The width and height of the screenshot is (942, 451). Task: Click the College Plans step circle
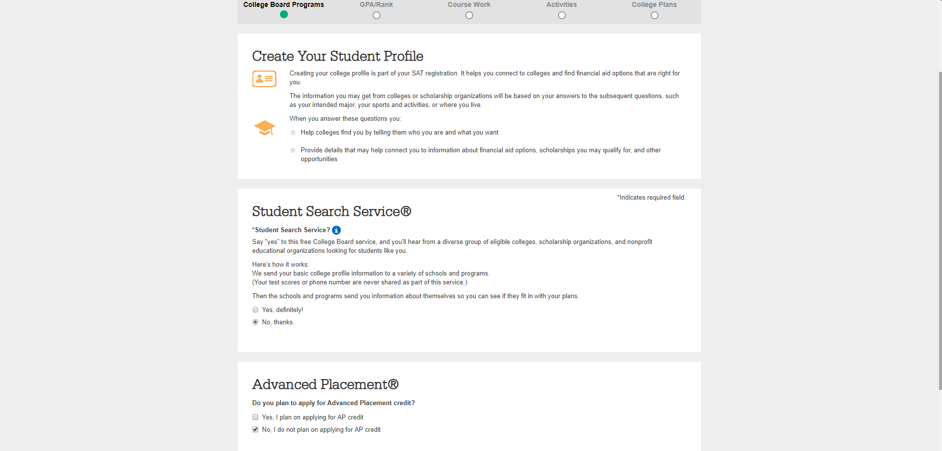pyautogui.click(x=655, y=15)
